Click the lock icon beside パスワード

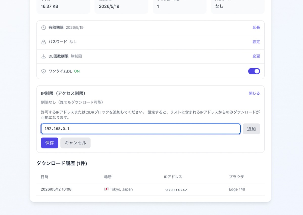(44, 42)
